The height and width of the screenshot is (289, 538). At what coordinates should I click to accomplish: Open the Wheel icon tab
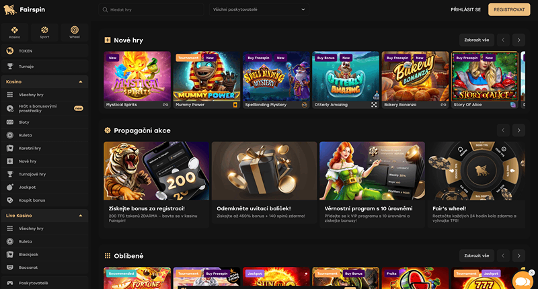coord(75,32)
